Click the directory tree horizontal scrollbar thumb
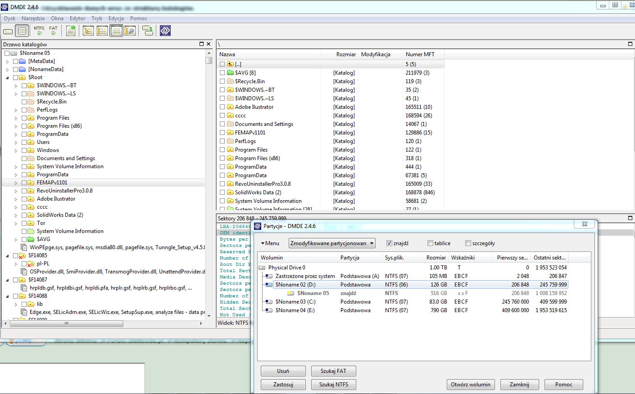635x394 pixels. coord(67,323)
